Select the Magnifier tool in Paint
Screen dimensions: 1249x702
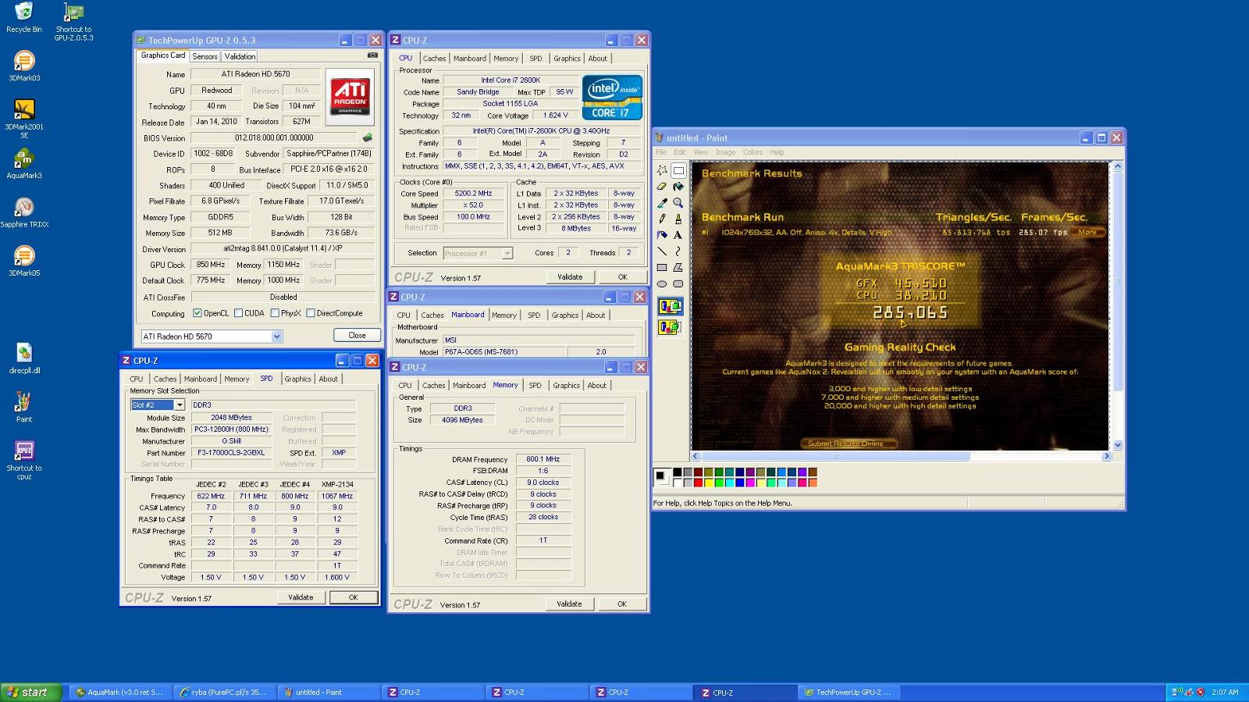(x=678, y=203)
